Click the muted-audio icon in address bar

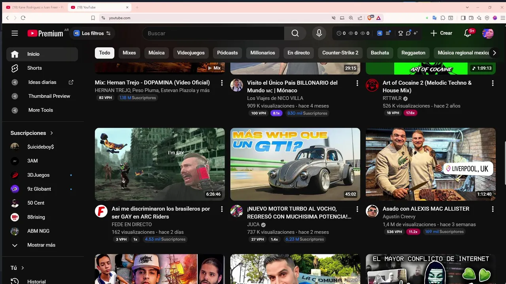pos(334,18)
